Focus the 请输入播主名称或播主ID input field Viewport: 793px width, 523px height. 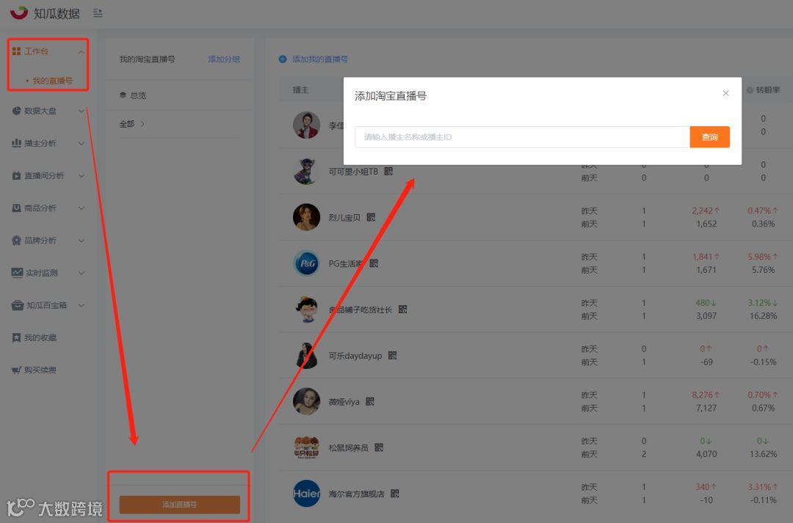click(x=523, y=137)
